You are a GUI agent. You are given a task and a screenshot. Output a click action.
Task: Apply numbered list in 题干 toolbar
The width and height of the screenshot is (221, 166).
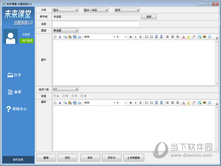pyautogui.click(x=152, y=37)
